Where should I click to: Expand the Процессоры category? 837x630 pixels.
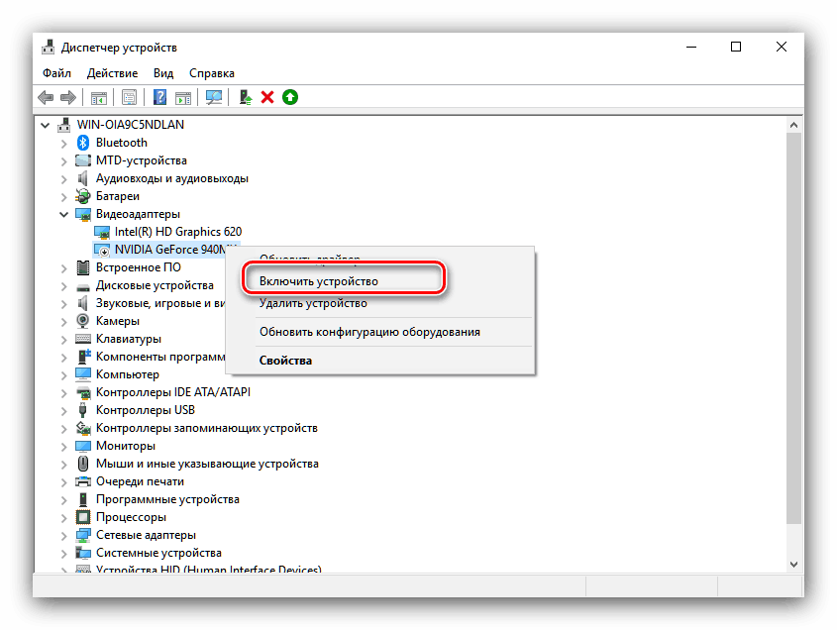64,518
